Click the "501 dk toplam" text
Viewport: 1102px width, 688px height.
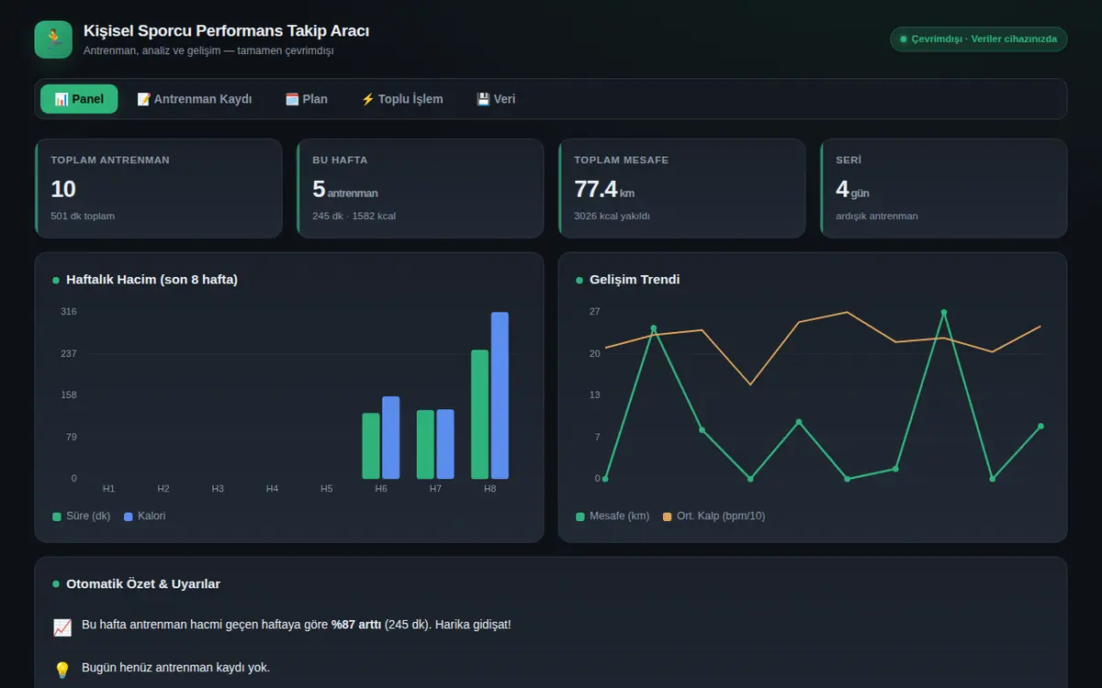(x=83, y=216)
